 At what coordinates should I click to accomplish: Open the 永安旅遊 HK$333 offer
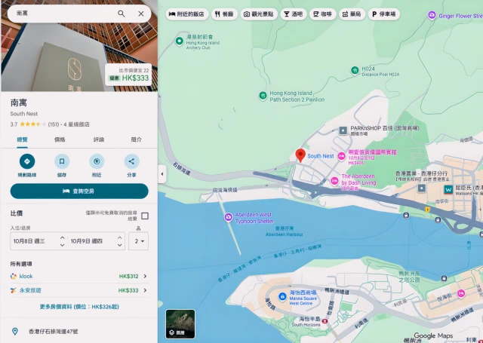click(79, 290)
